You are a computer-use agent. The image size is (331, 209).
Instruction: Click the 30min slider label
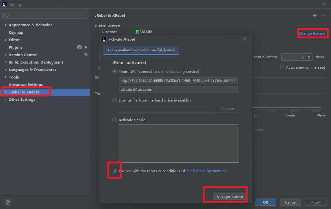coord(321,115)
